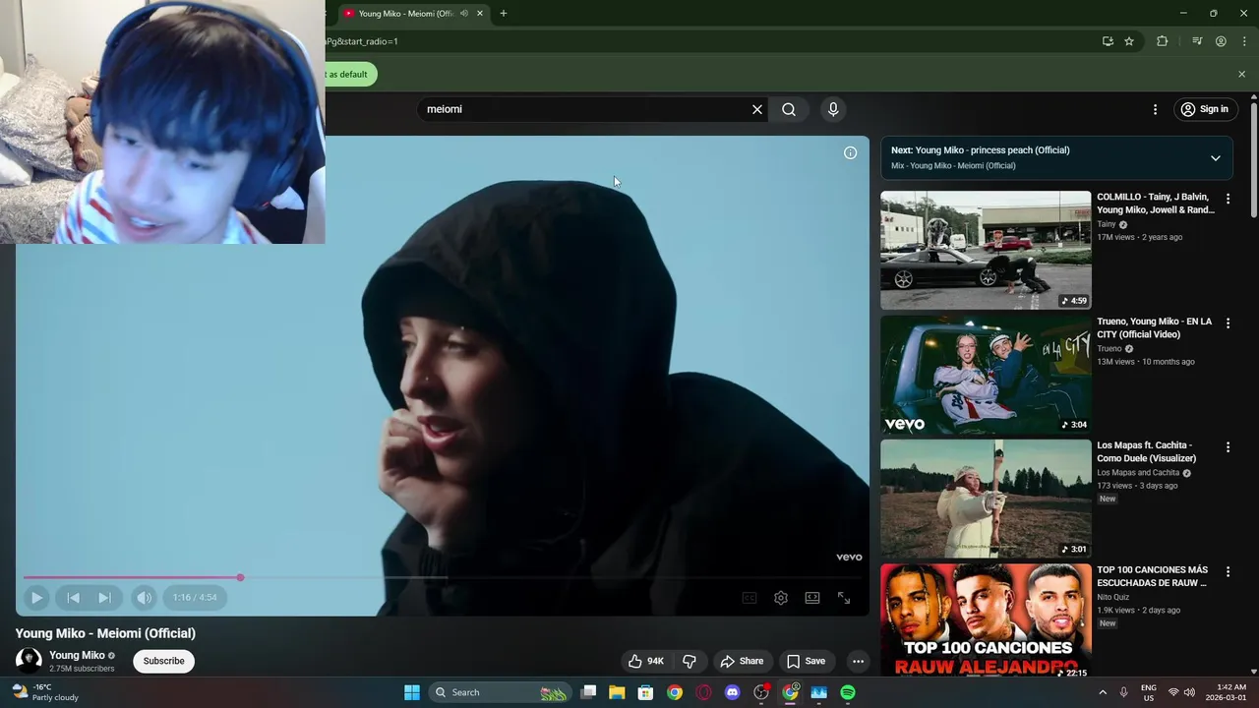Image resolution: width=1259 pixels, height=708 pixels.
Task: Visit the Tainy channel
Action: click(x=1107, y=224)
